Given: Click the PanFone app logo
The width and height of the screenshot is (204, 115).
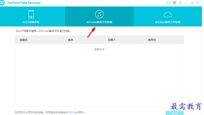Looking at the screenshot, I should [x=2, y=3].
